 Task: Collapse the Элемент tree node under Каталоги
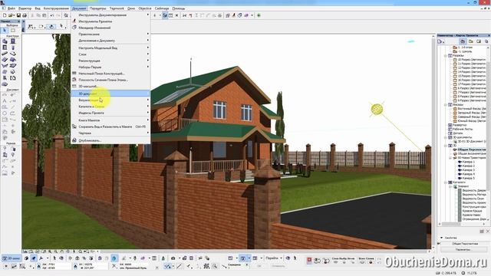point(451,186)
